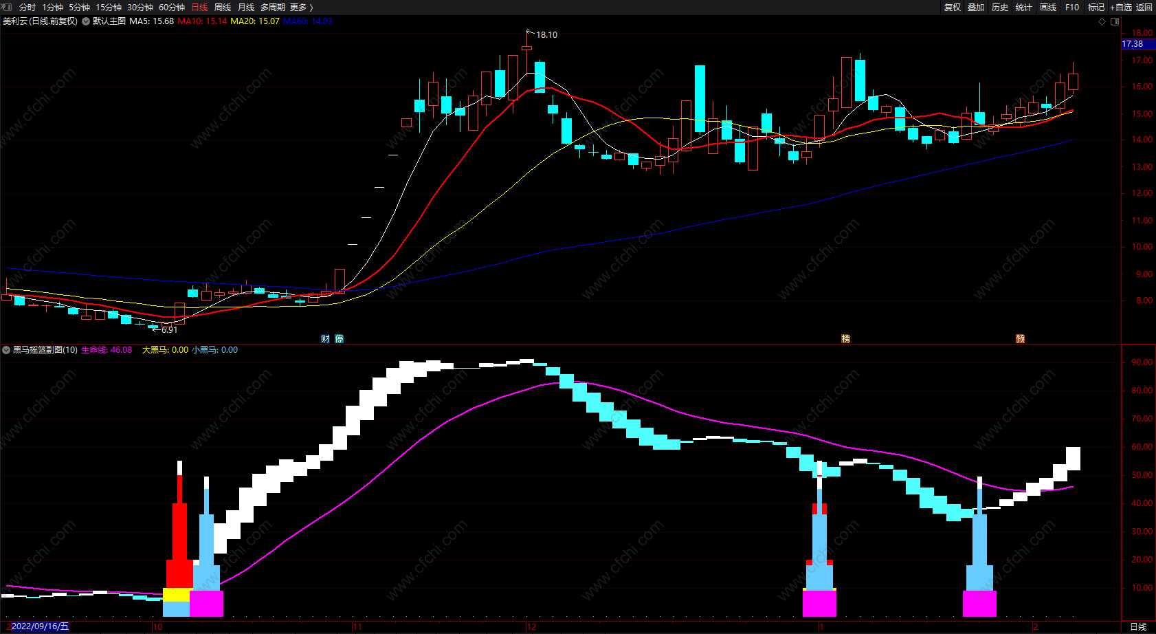This screenshot has width=1156, height=634.
Task: Select the 30分钟 period tab
Action: [140, 8]
